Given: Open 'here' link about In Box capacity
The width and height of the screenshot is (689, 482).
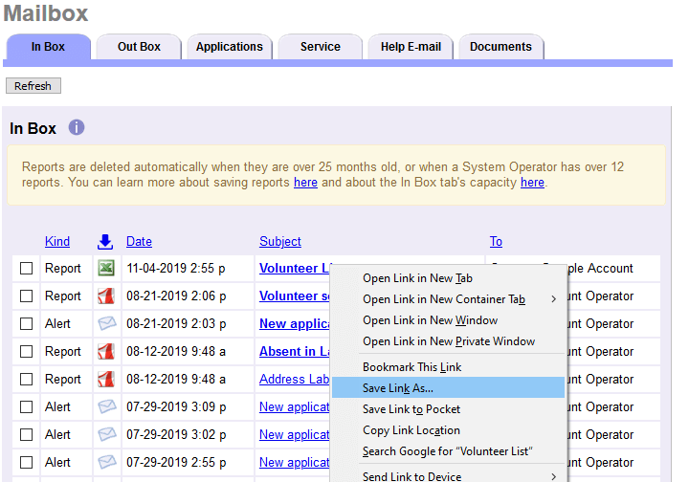Looking at the screenshot, I should click(x=532, y=182).
